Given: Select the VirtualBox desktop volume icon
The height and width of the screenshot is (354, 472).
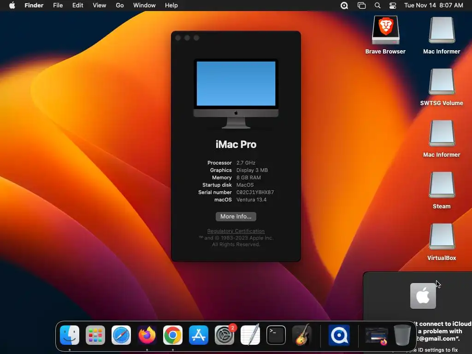Looking at the screenshot, I should 442,237.
